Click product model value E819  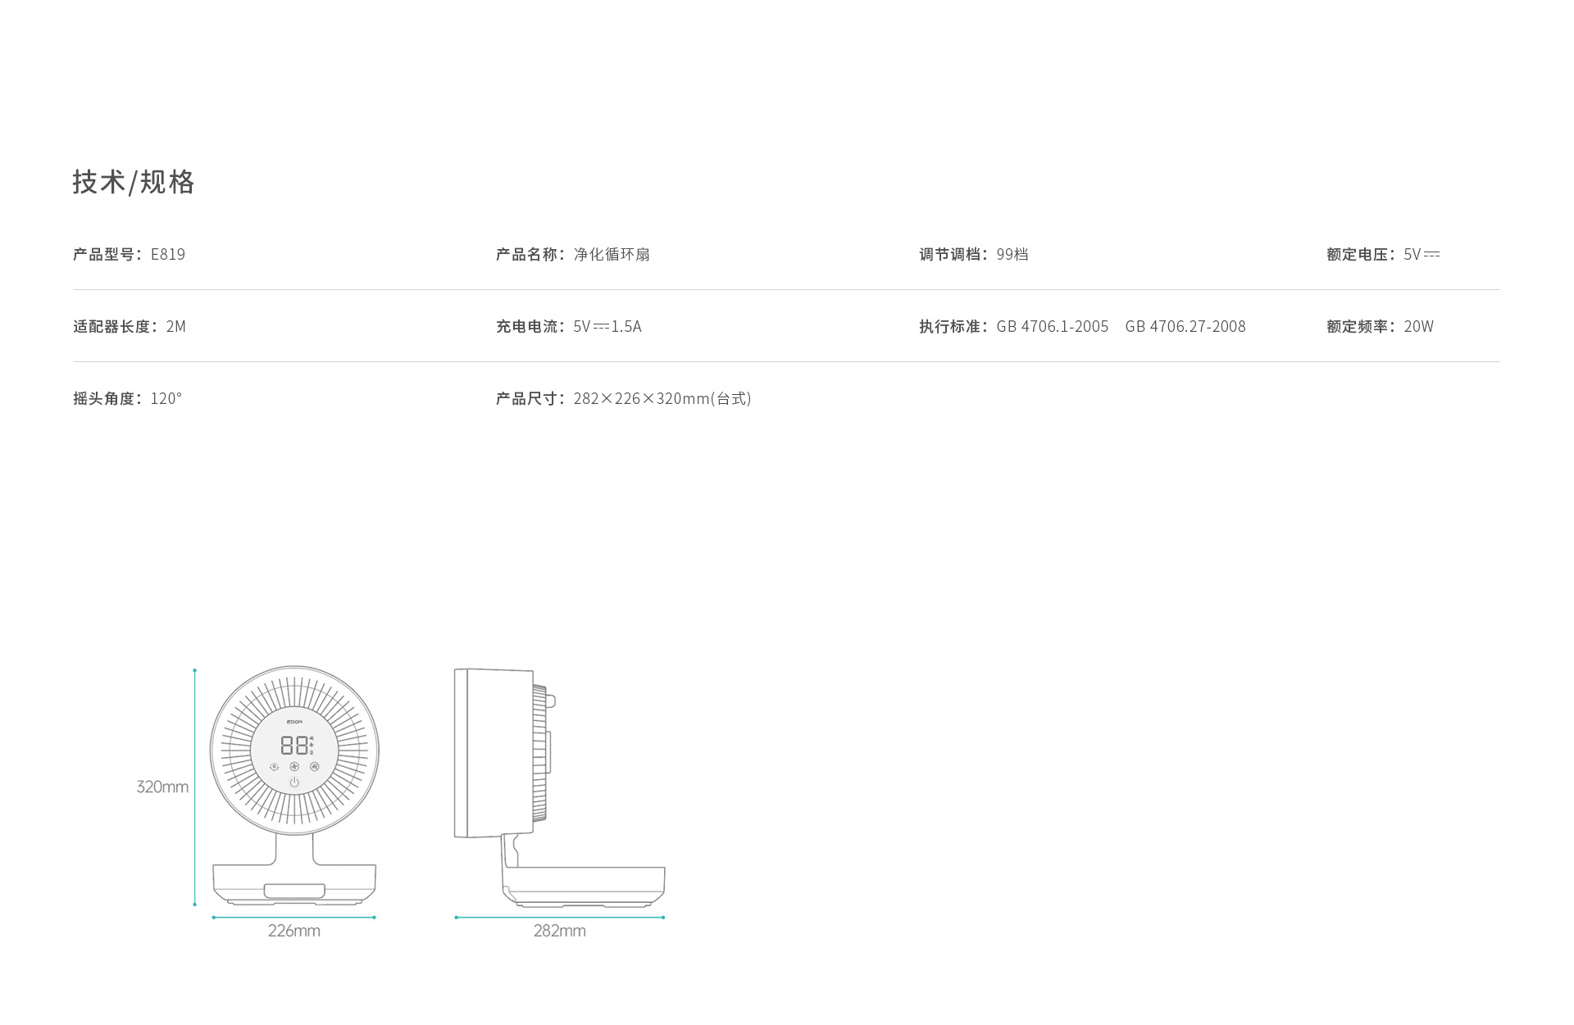[168, 255]
